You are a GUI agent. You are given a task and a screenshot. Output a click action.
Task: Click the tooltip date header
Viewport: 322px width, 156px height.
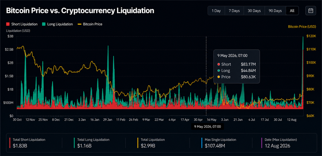(x=232, y=55)
